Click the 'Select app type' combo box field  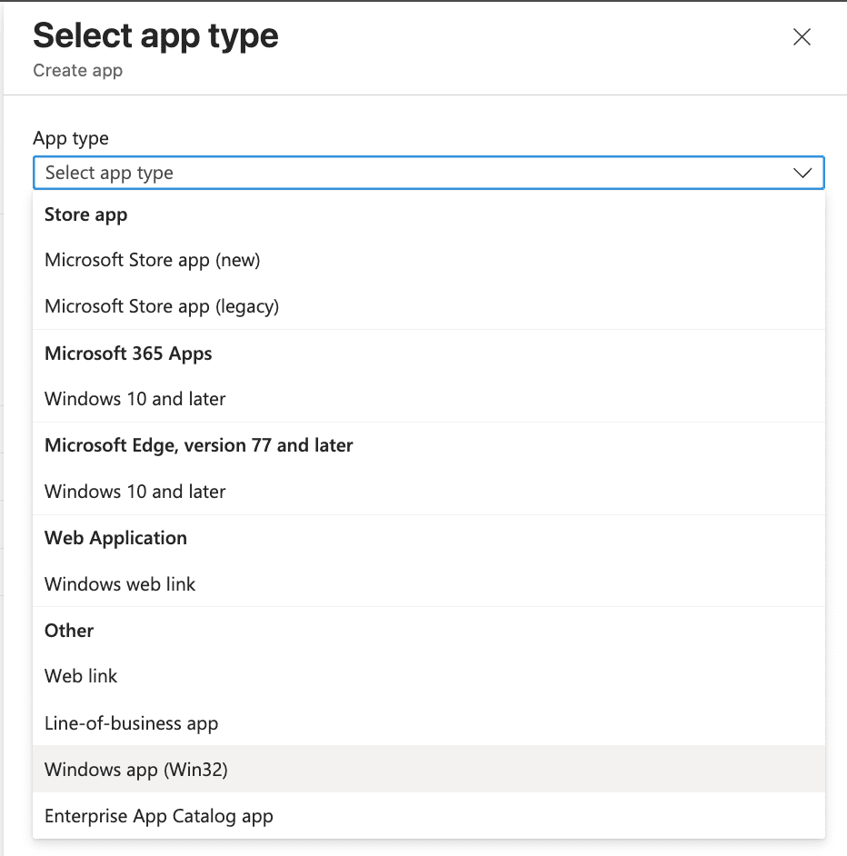tap(409, 173)
